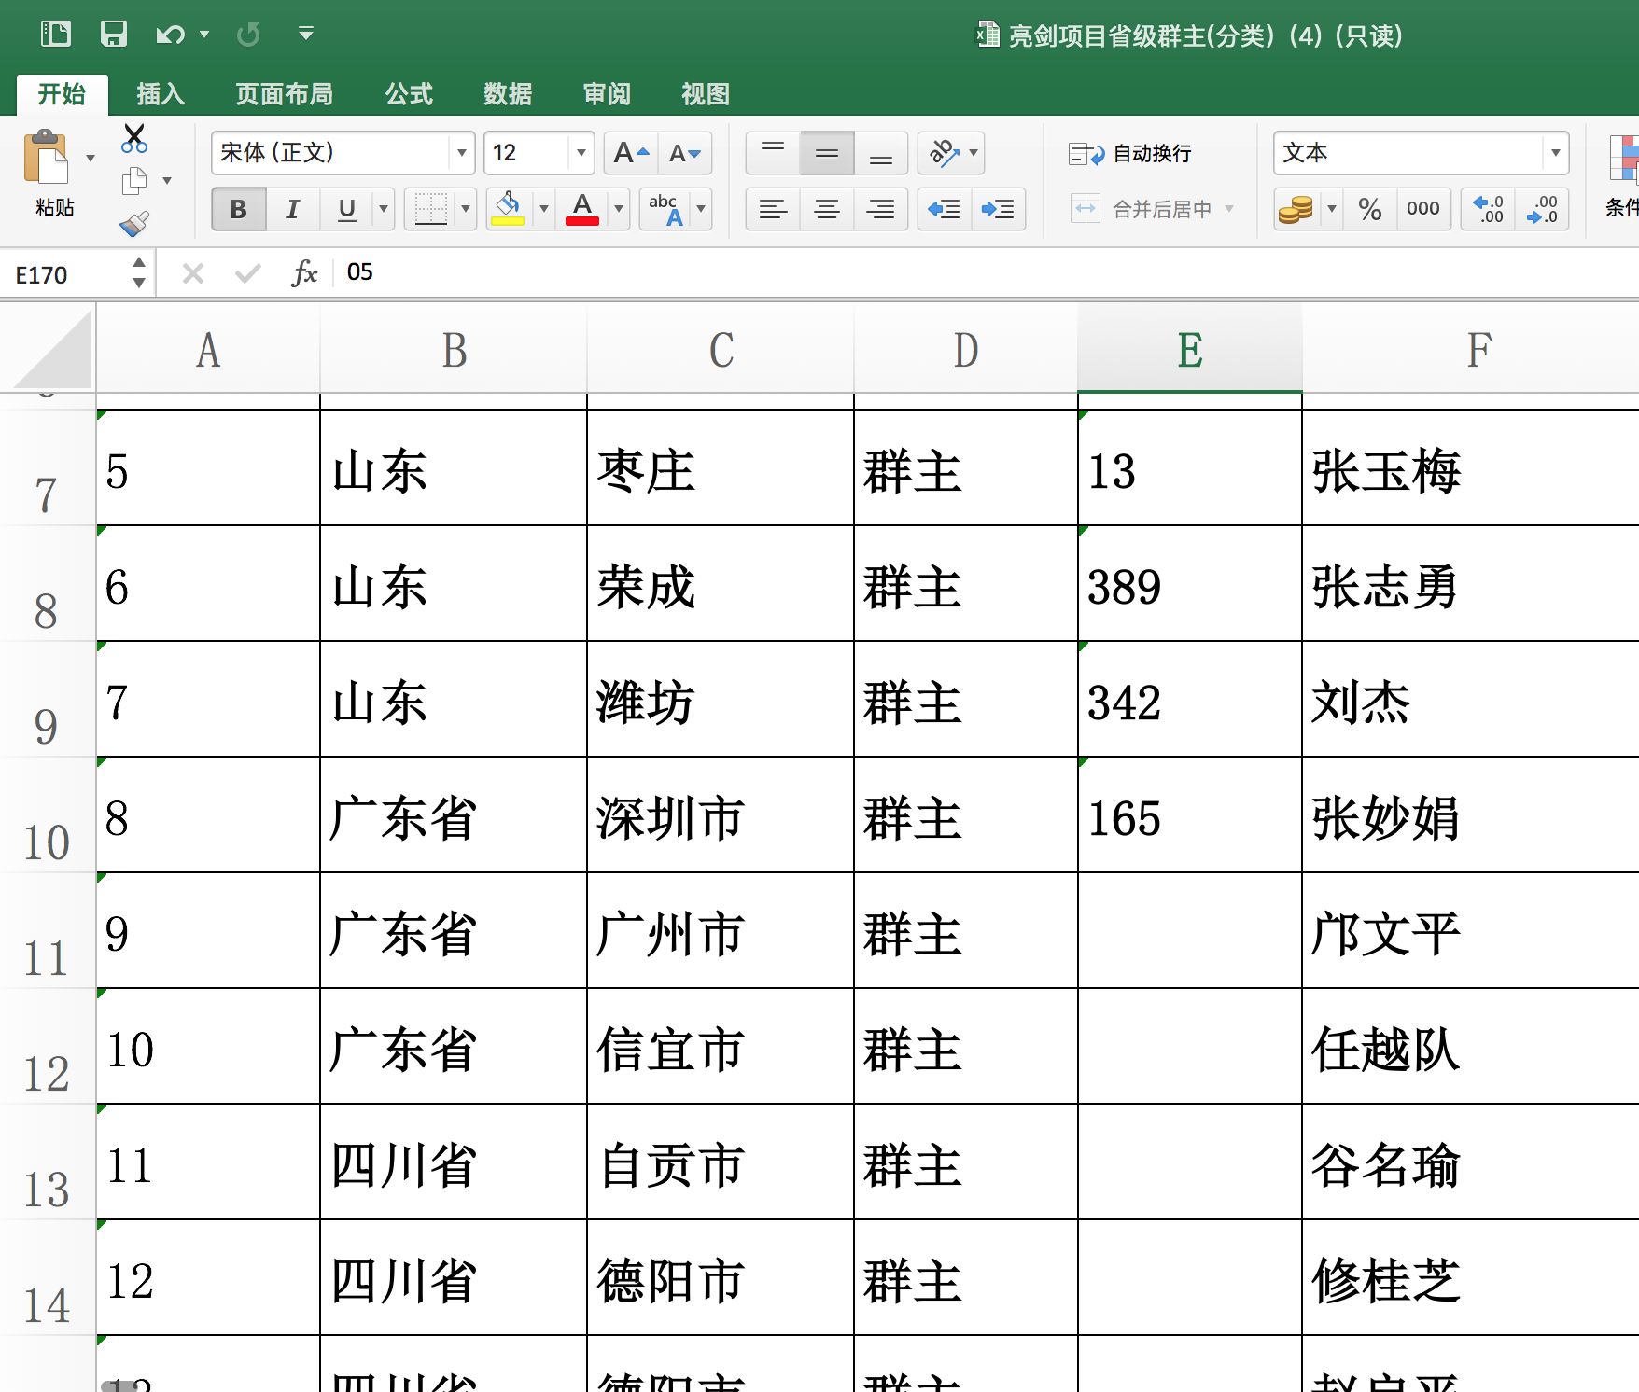The width and height of the screenshot is (1639, 1392).
Task: Apply percent style format
Action: pos(1369,209)
